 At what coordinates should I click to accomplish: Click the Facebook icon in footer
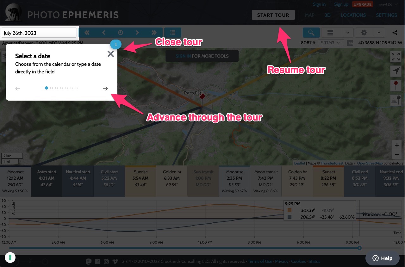click(x=97, y=262)
